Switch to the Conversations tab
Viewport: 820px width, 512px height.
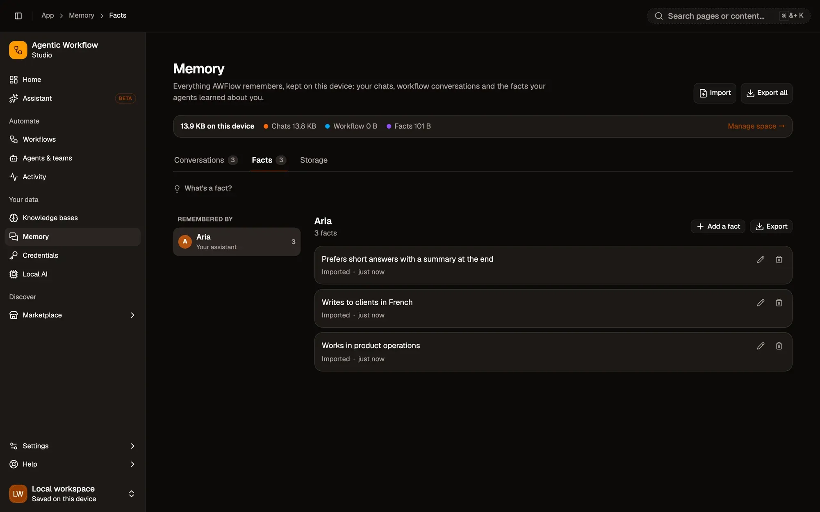206,160
